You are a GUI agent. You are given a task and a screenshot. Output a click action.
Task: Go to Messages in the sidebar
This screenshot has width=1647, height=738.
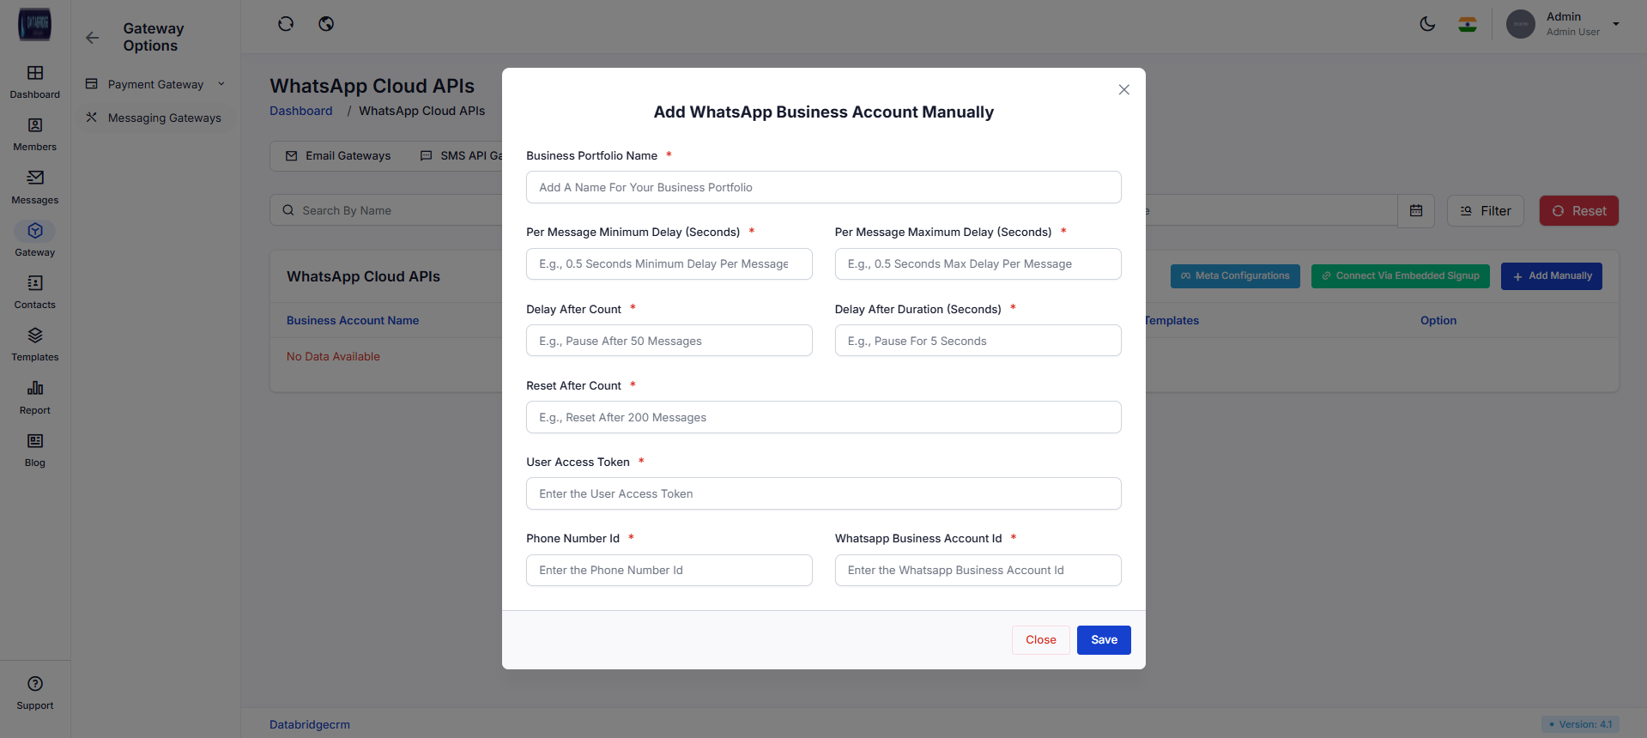(x=35, y=186)
